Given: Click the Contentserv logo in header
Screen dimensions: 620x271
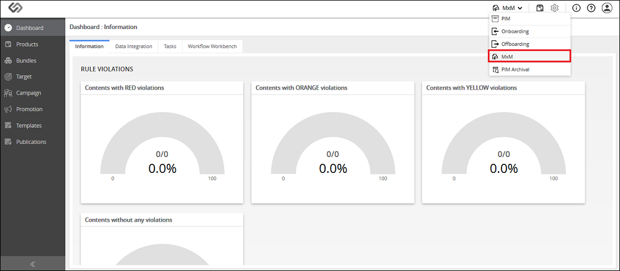Looking at the screenshot, I should (15, 9).
